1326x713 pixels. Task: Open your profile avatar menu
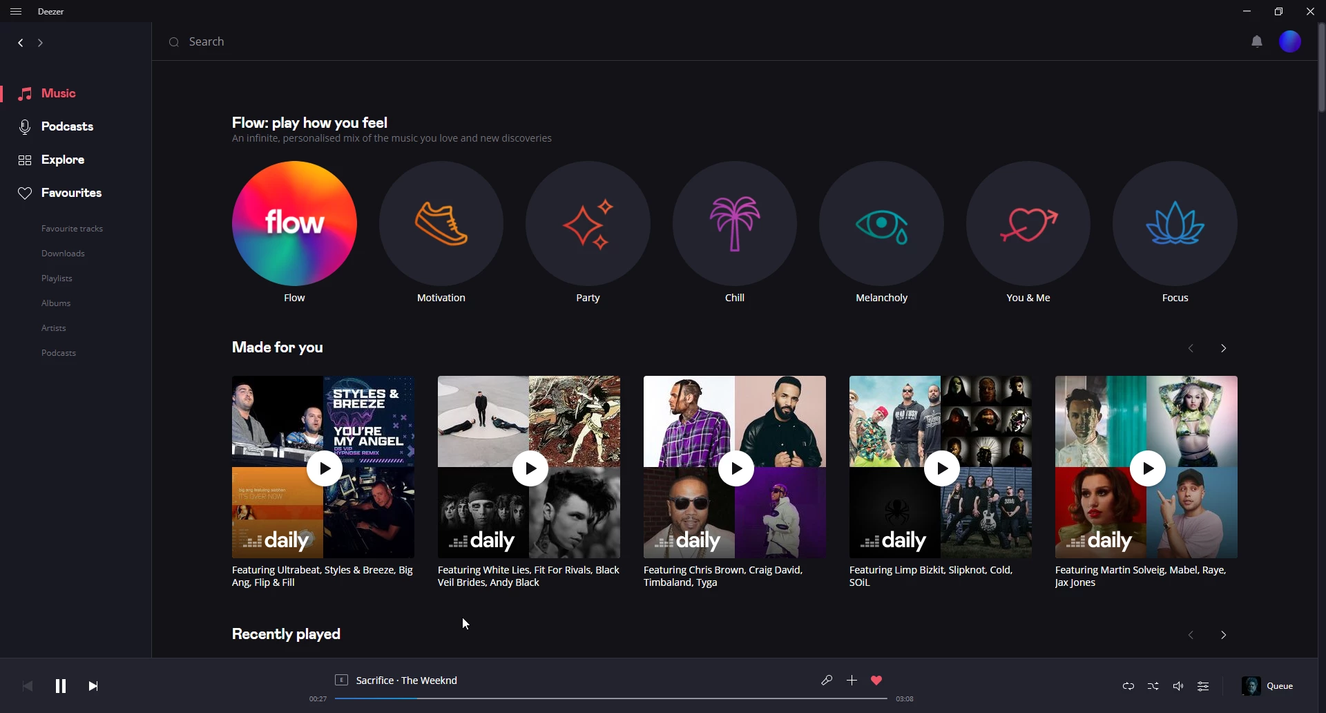click(1290, 41)
